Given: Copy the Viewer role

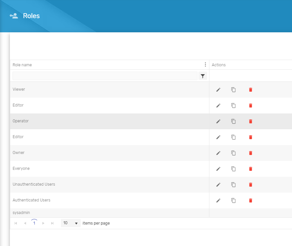Looking at the screenshot, I should 233,90.
